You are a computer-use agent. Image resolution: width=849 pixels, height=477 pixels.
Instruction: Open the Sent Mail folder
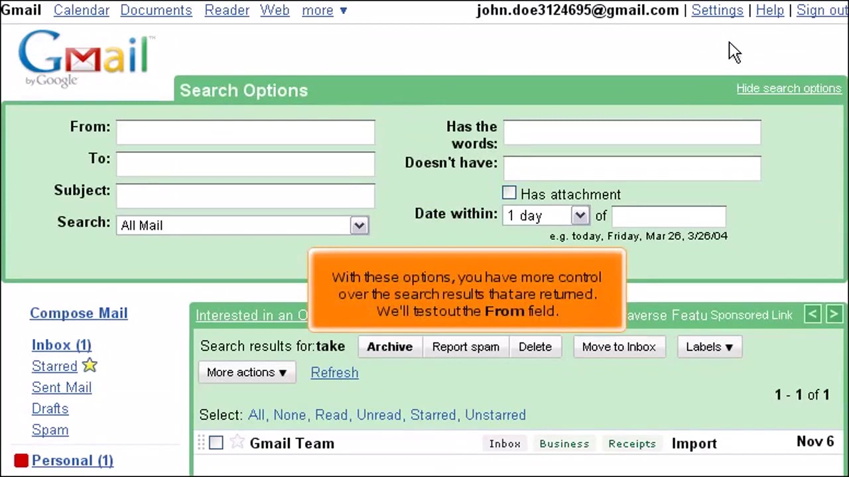[x=62, y=387]
